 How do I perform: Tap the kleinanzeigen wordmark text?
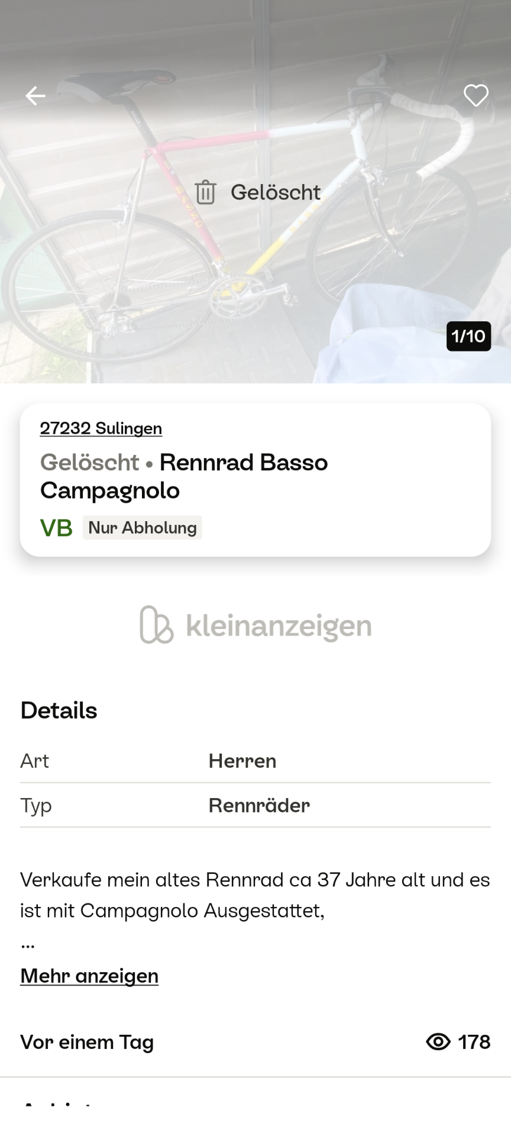279,625
